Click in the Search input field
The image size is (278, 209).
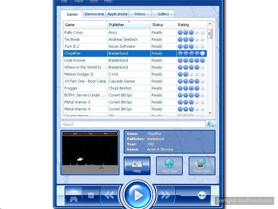click(x=133, y=124)
